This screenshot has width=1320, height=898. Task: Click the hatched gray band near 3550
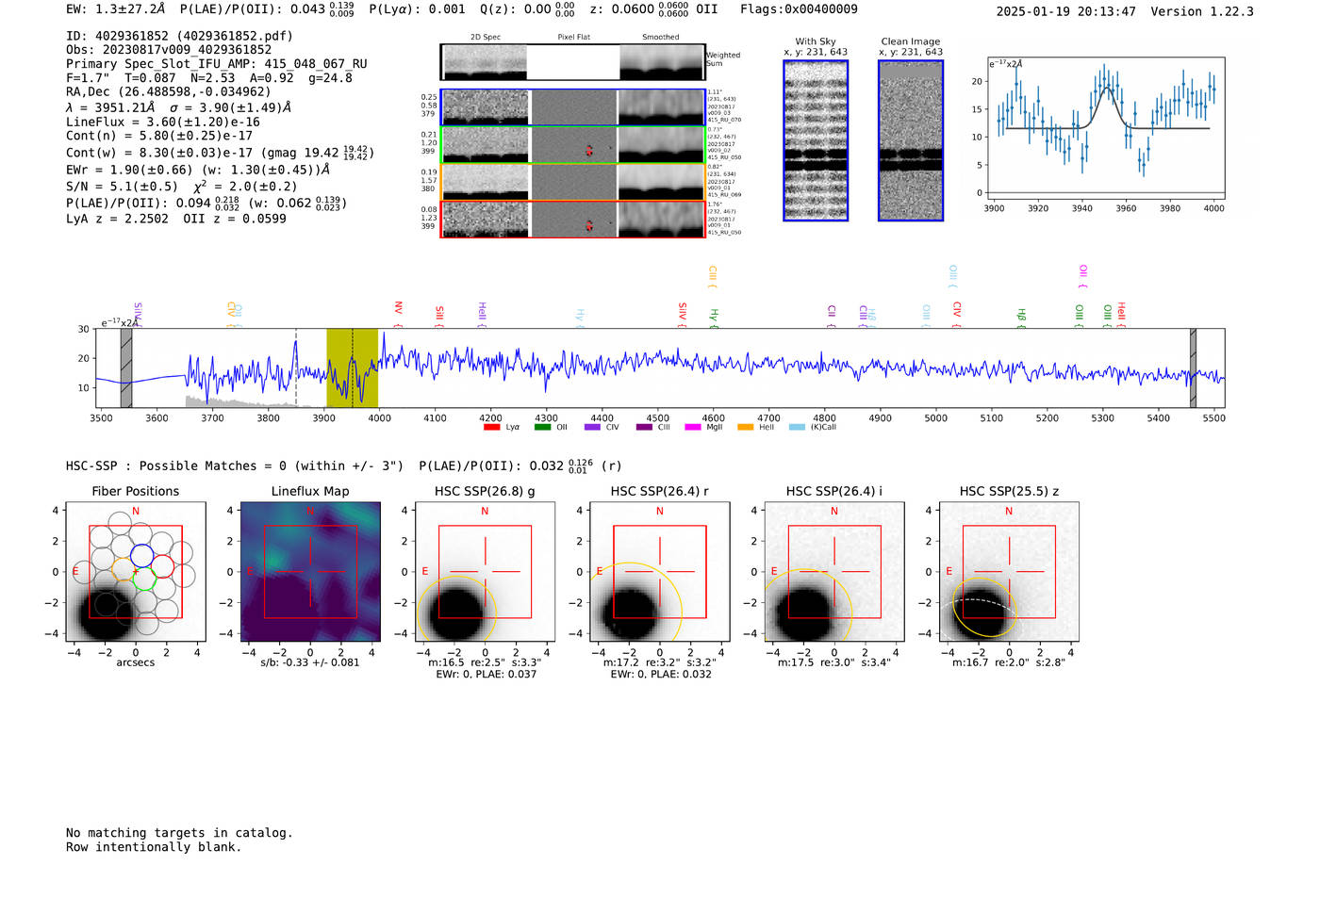(x=126, y=367)
